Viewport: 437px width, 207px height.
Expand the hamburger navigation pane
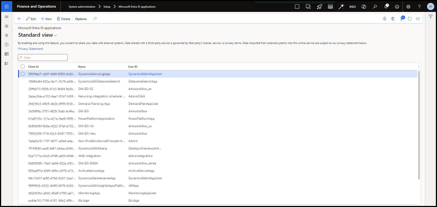coord(7,17)
